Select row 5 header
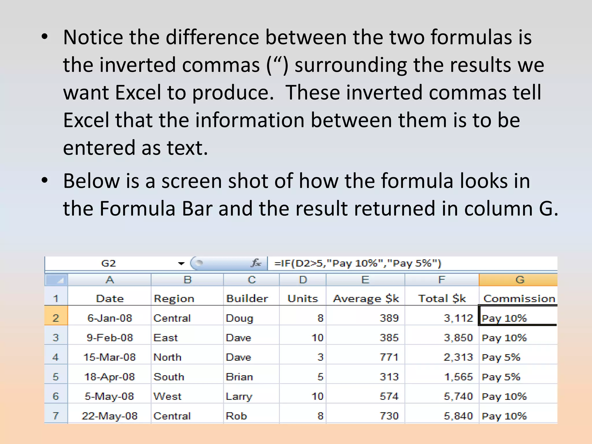The image size is (592, 444). [x=56, y=377]
